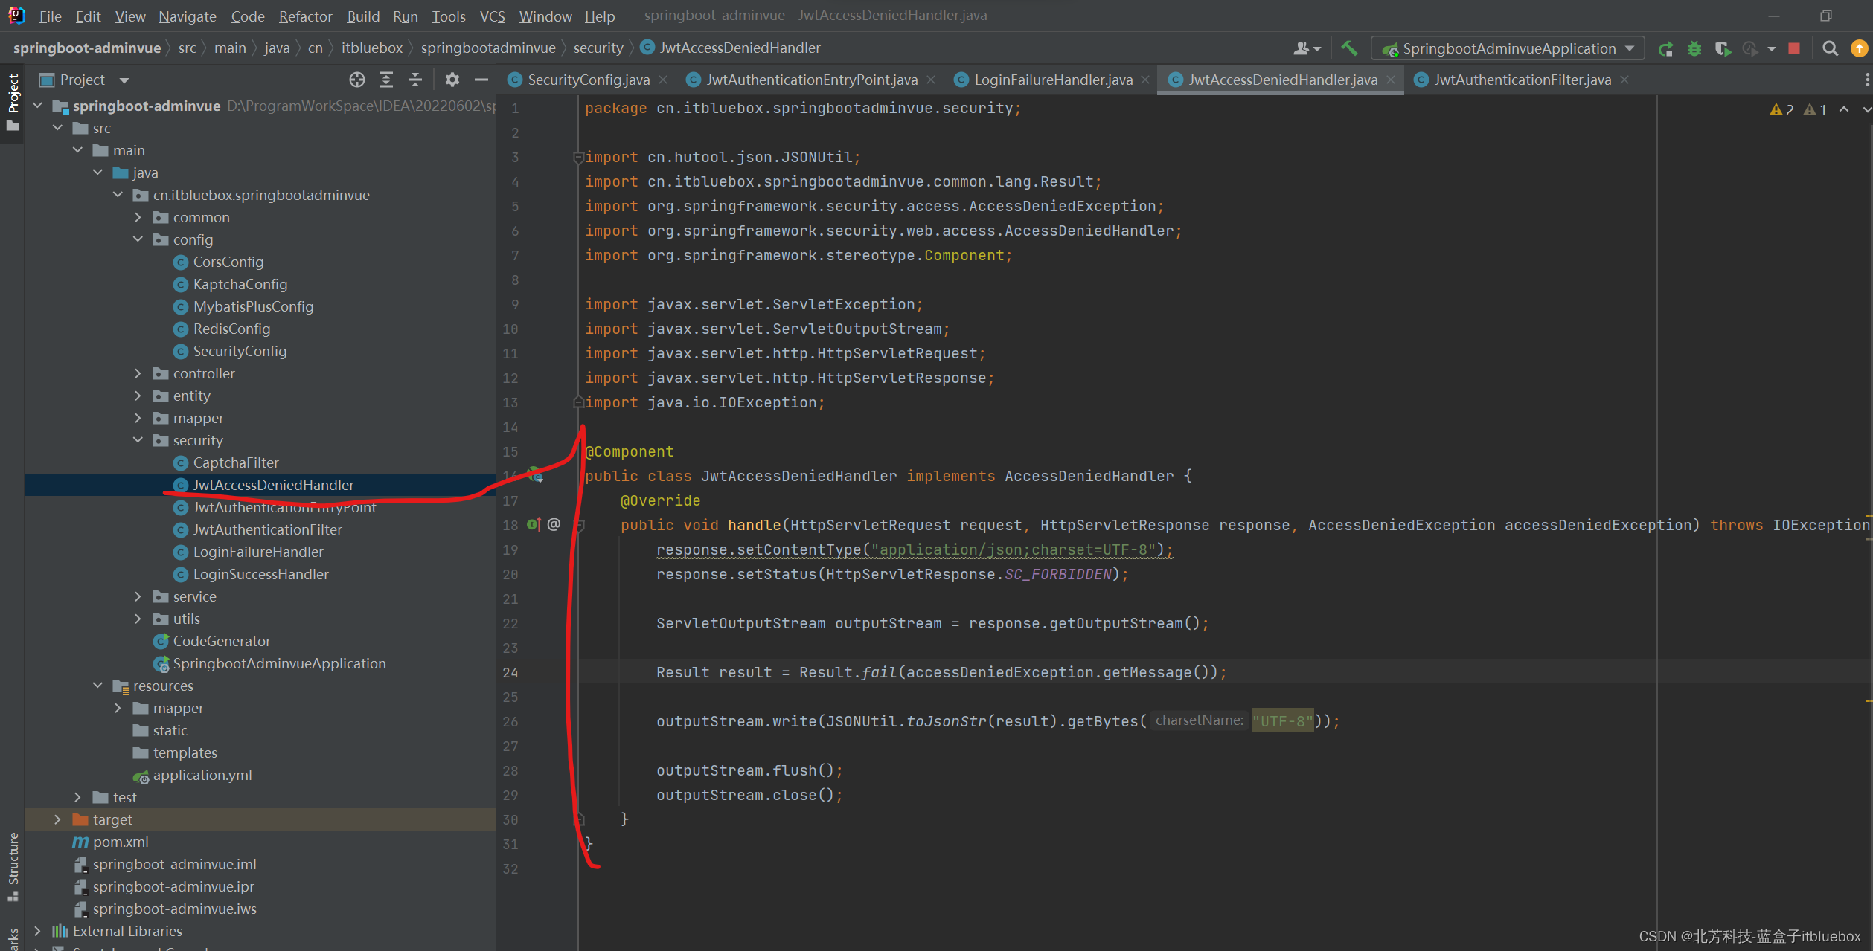Toggle the Project tool window stripe button
The height and width of the screenshot is (951, 1873).
coord(13,100)
